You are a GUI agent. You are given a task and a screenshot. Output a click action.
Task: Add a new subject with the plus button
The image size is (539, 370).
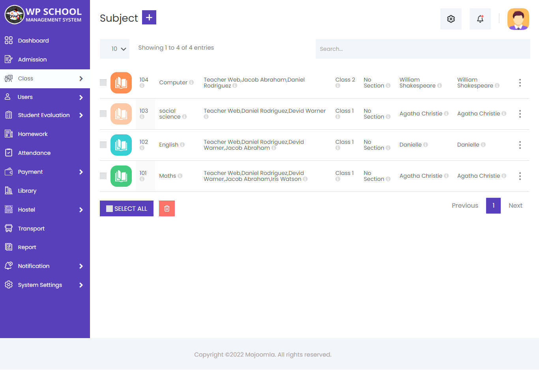point(149,17)
